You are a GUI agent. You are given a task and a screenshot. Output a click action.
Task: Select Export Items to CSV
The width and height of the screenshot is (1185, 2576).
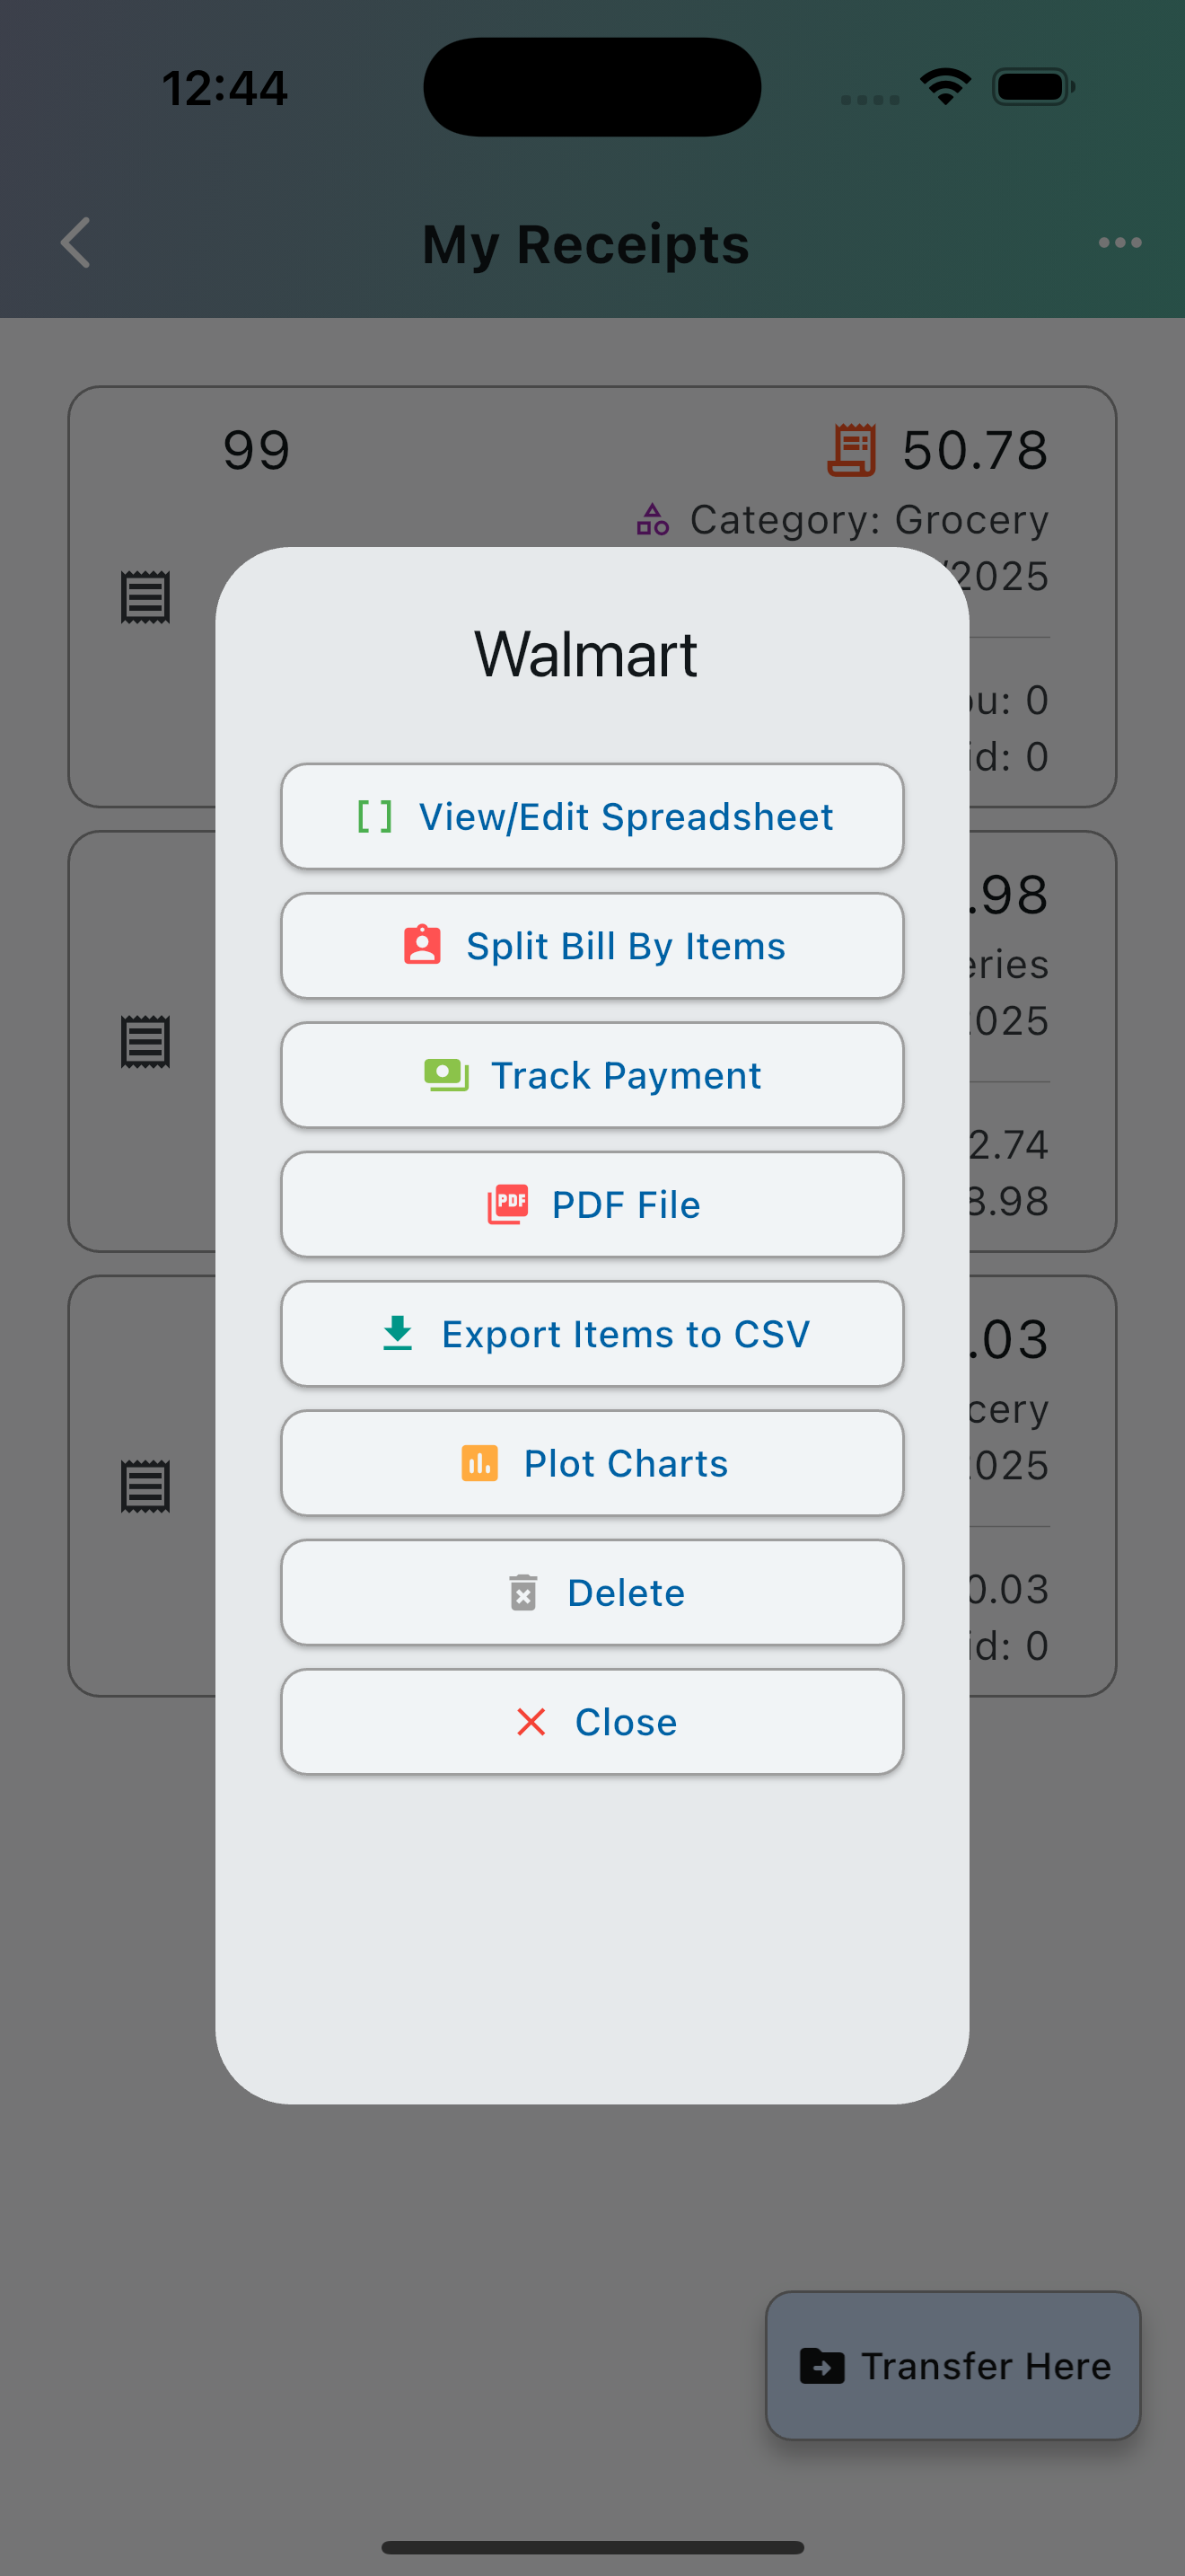[626, 1334]
